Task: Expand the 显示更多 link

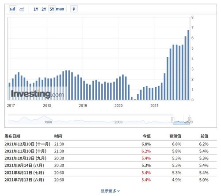Action: pyautogui.click(x=110, y=191)
